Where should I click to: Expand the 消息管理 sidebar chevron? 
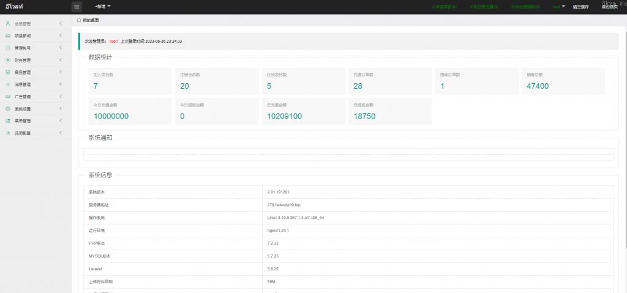tap(61, 84)
